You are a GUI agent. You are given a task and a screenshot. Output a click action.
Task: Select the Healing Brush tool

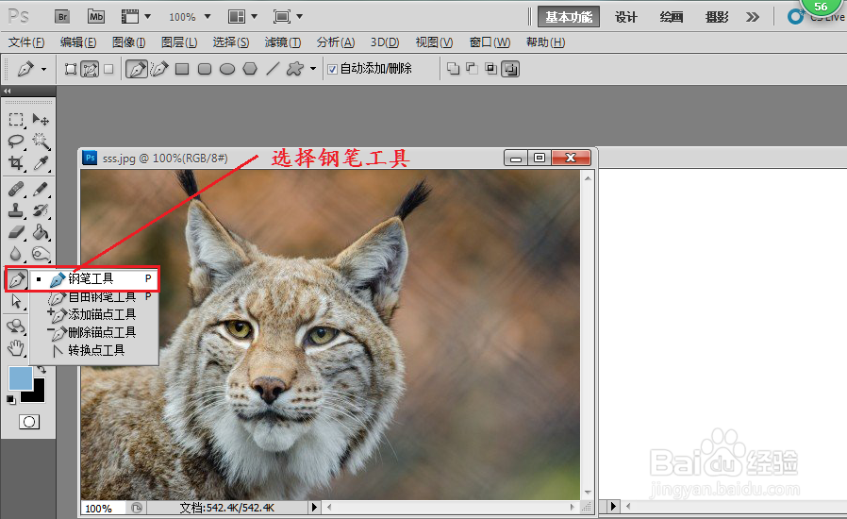click(16, 190)
